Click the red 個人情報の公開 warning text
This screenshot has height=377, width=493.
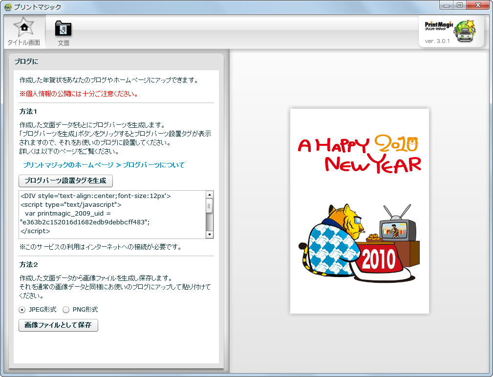[x=79, y=94]
